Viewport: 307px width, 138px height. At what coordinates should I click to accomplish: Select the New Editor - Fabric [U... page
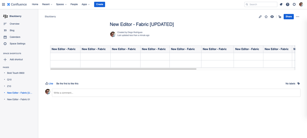[x=20, y=93]
